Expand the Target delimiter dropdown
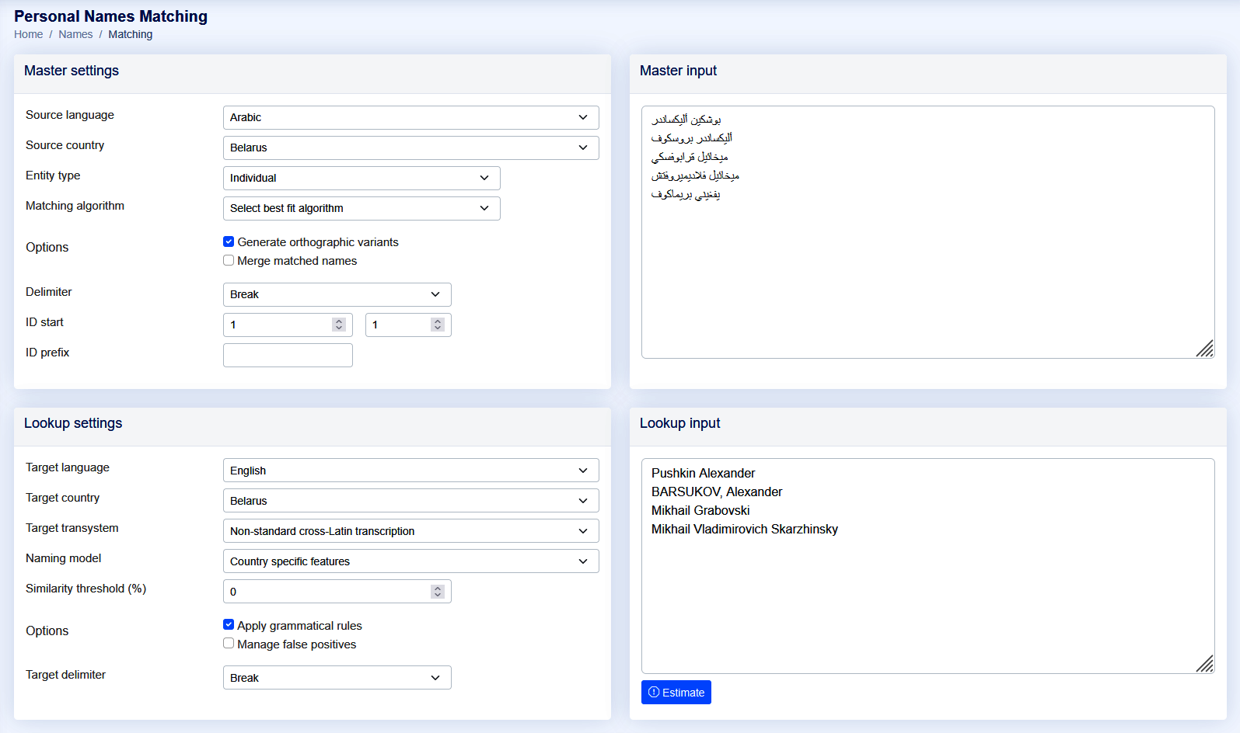The width and height of the screenshot is (1240, 733). pyautogui.click(x=337, y=678)
